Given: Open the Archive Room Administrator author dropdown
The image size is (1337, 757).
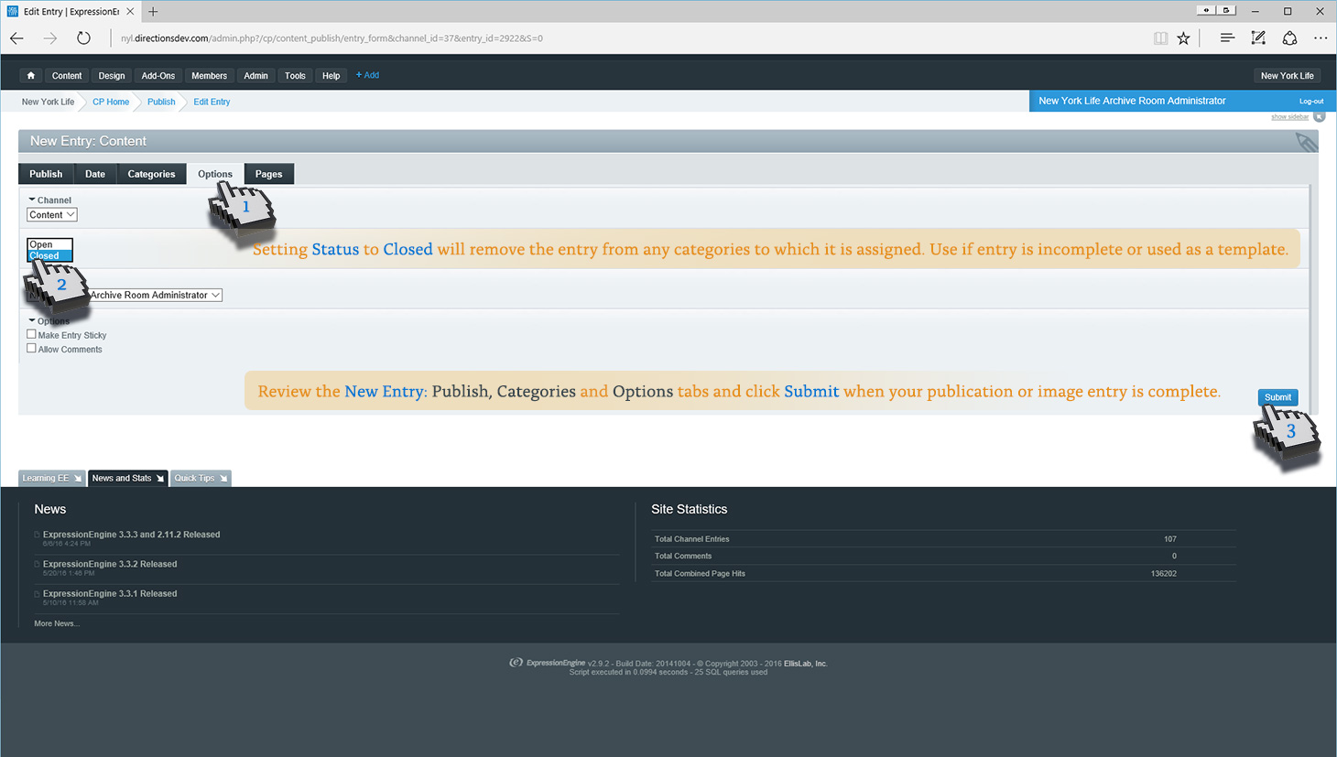Looking at the screenshot, I should point(156,296).
